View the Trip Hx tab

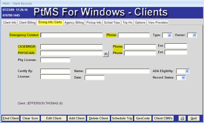127,23
